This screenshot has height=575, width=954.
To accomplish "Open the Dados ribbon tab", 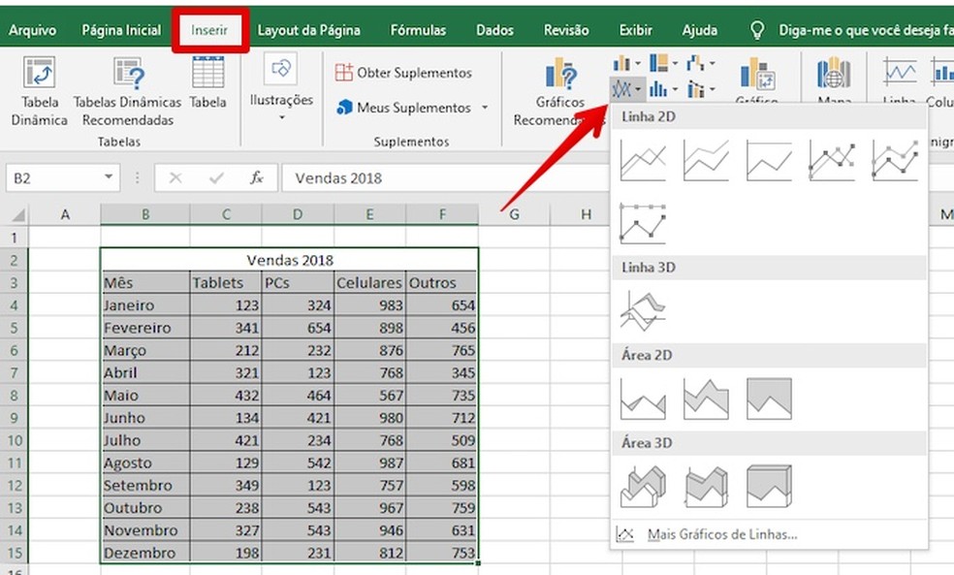I will (494, 30).
